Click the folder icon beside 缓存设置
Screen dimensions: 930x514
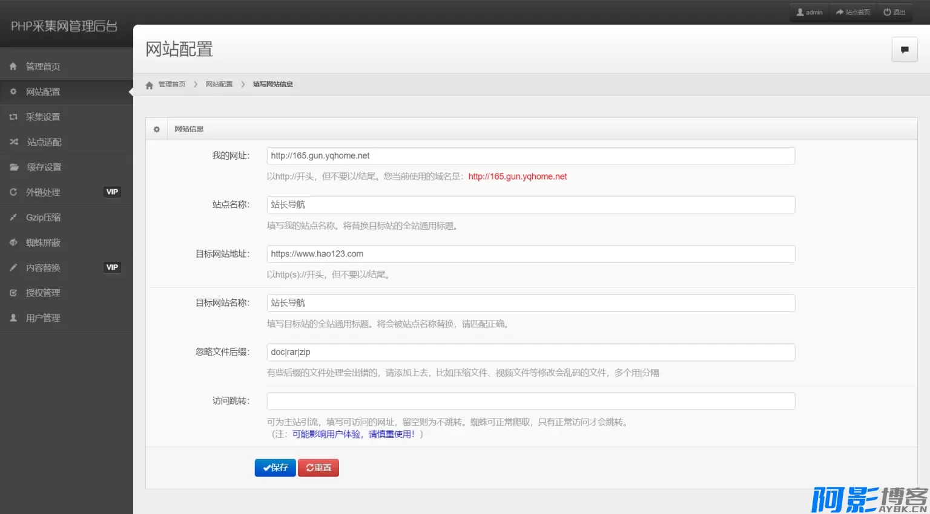(x=14, y=167)
